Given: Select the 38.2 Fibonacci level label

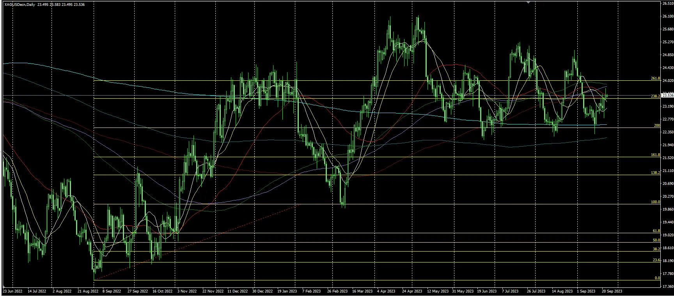Looking at the screenshot, I should [x=656, y=249].
